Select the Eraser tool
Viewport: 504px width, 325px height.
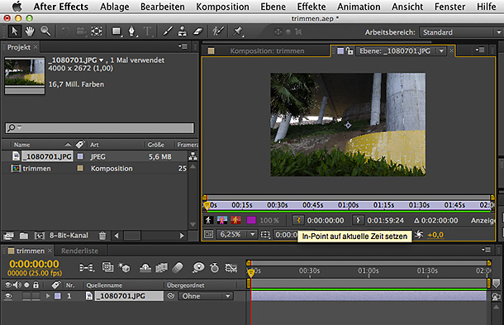tap(198, 31)
